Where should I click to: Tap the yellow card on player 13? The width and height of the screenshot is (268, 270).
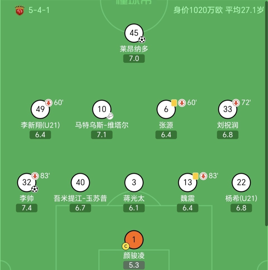(195, 176)
